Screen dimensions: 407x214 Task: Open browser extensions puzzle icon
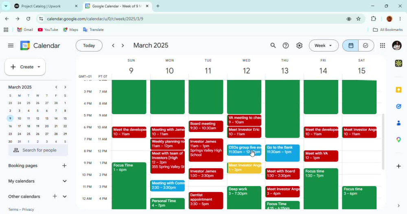tap(373, 19)
